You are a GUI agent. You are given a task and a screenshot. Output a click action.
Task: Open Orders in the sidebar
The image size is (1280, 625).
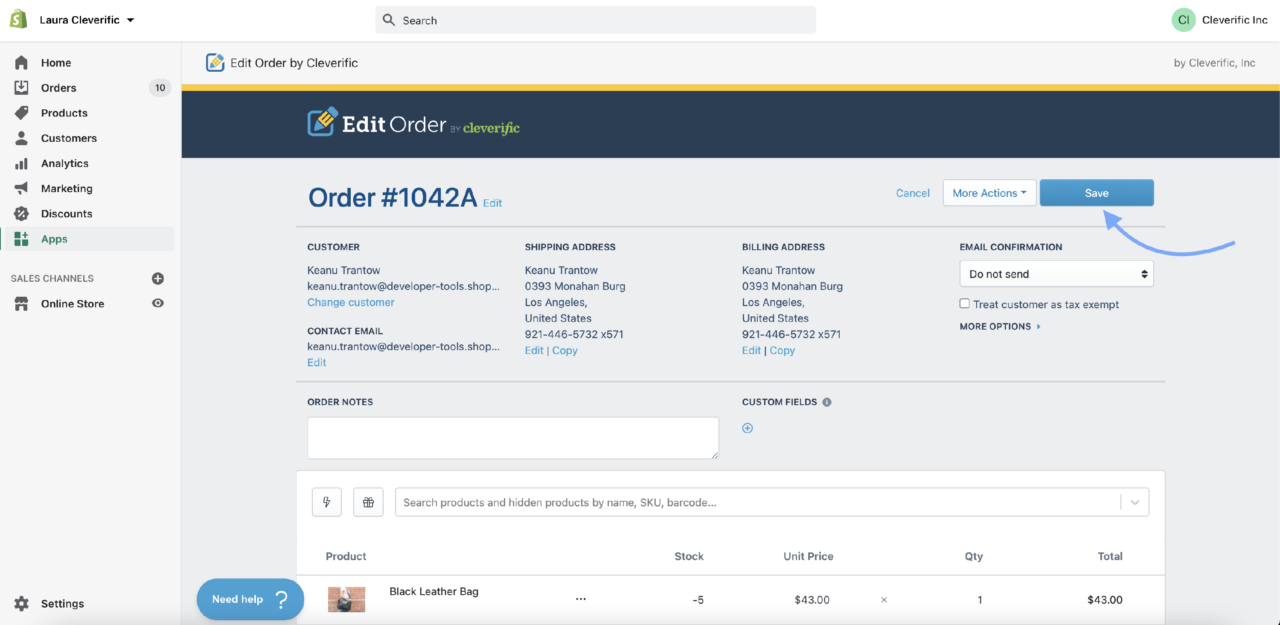pyautogui.click(x=58, y=88)
